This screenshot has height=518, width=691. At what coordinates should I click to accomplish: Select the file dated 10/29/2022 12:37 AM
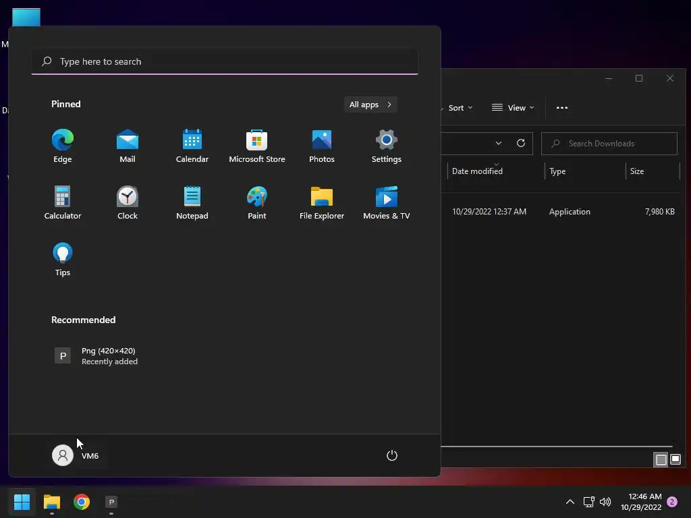[489, 211]
